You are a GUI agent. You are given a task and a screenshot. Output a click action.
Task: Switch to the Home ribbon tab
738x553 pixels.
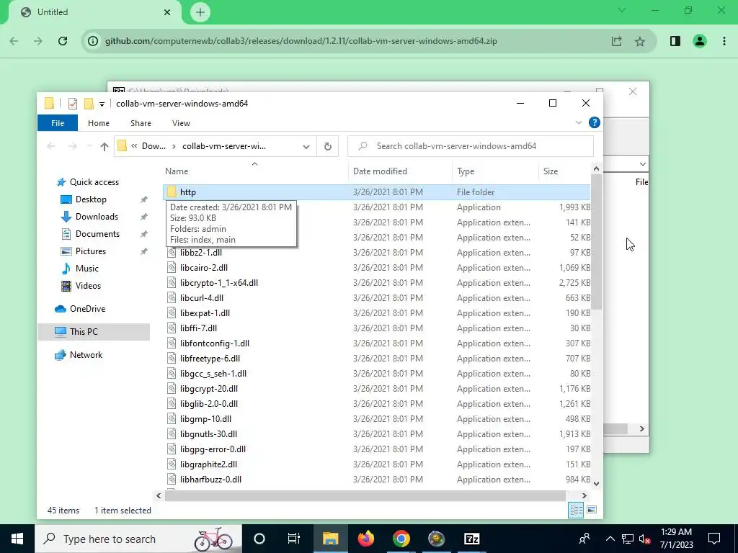tap(98, 123)
